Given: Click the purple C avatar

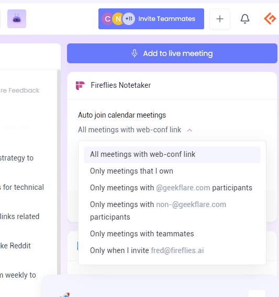Looking at the screenshot, I should pyautogui.click(x=107, y=19).
